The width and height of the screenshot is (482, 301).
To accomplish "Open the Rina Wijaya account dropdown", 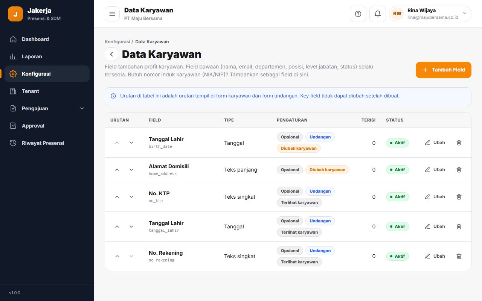I will 430,14.
